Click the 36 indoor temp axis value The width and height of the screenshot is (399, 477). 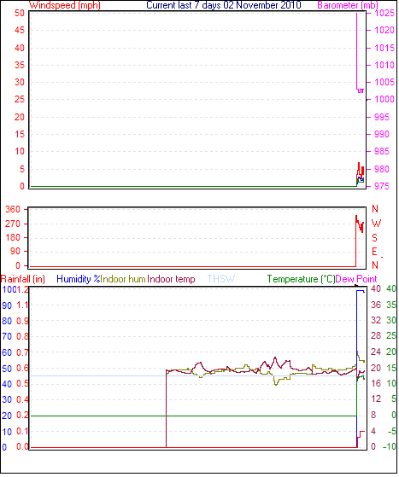pos(376,305)
